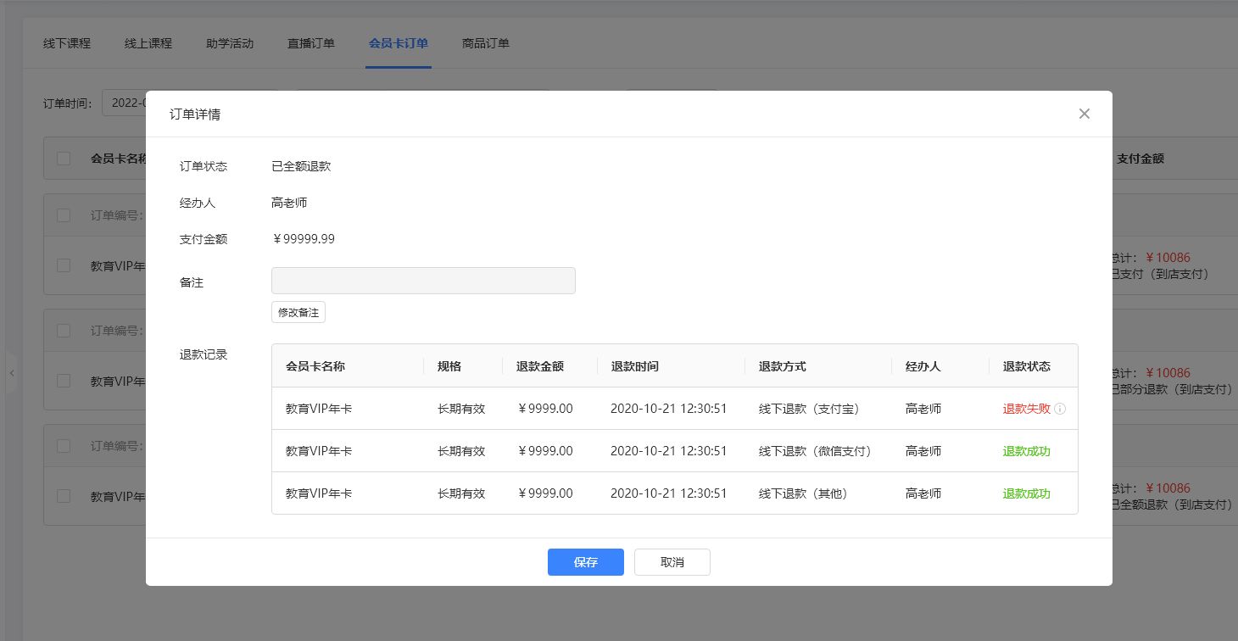
Task: Go to the 商品订单 tab
Action: (486, 43)
